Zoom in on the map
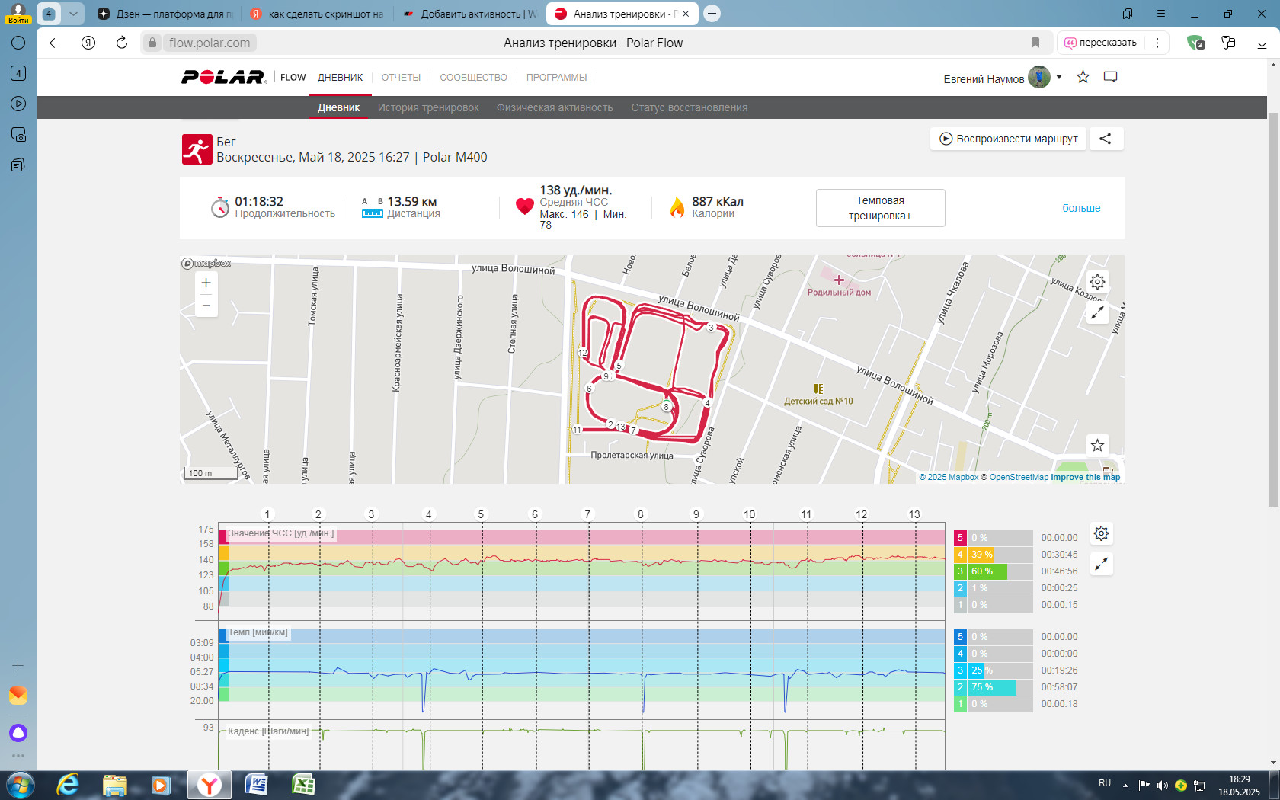The image size is (1280, 800). click(x=206, y=283)
